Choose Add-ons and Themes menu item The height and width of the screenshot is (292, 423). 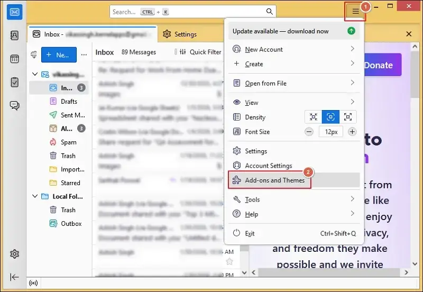[x=274, y=180]
